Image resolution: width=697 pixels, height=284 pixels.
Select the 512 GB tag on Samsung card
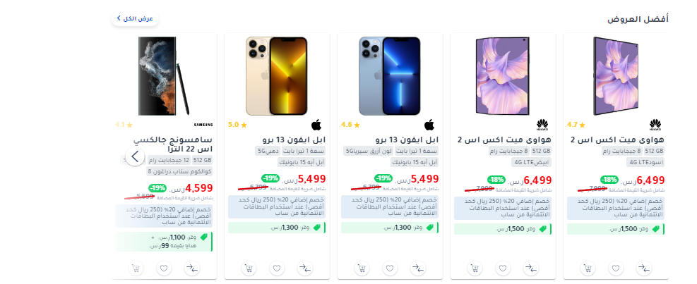pyautogui.click(x=202, y=160)
